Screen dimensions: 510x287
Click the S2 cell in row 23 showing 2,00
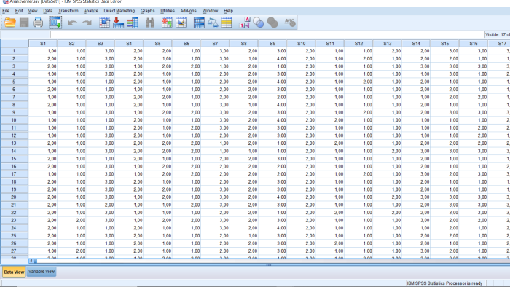(x=71, y=220)
